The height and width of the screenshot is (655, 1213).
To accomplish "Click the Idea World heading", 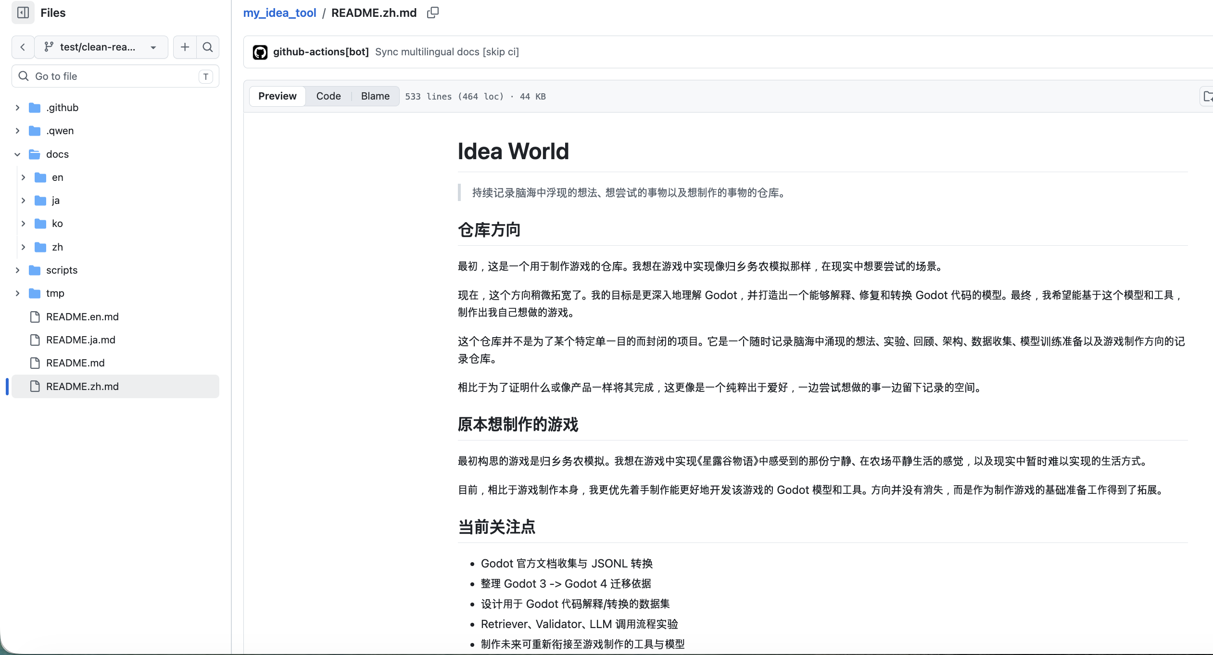I will [x=513, y=151].
